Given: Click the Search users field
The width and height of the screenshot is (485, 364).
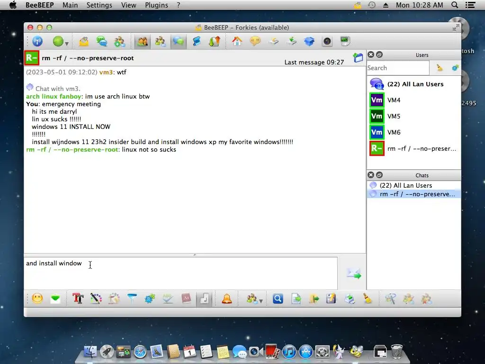Looking at the screenshot, I should click(x=398, y=68).
